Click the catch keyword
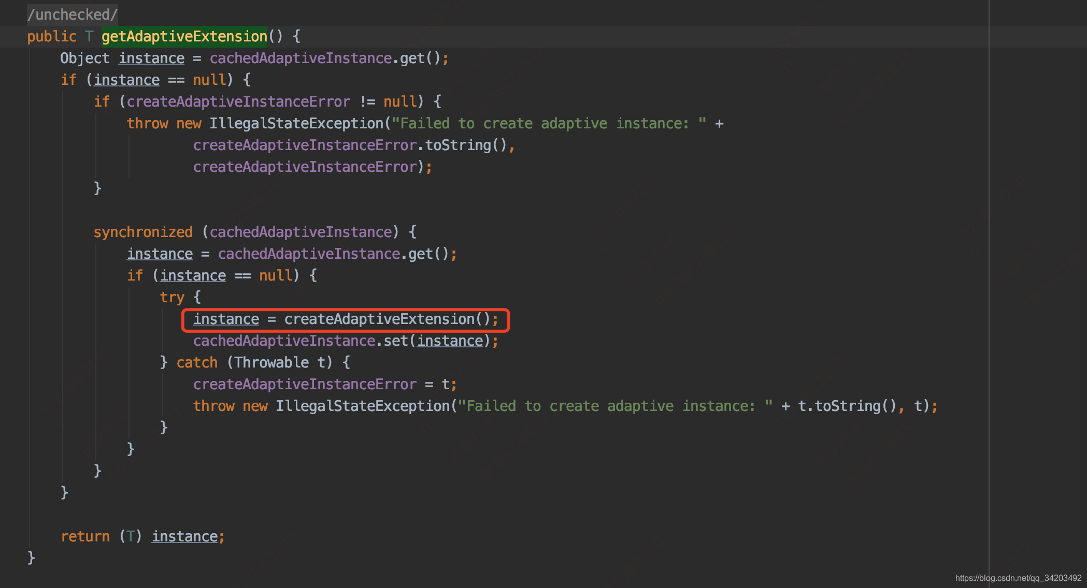The height and width of the screenshot is (588, 1087). (x=197, y=362)
